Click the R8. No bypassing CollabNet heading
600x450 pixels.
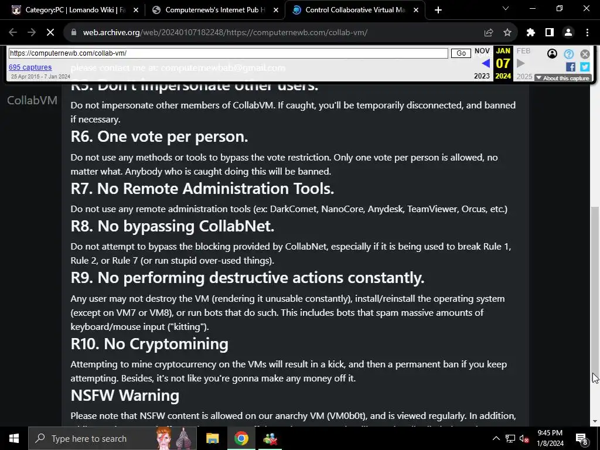173,226
